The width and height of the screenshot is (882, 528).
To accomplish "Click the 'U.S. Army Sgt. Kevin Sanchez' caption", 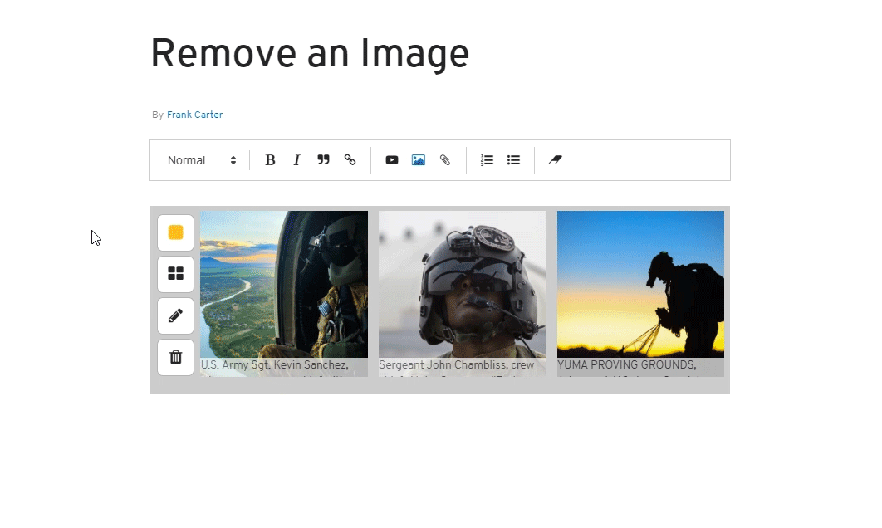I will pyautogui.click(x=275, y=365).
